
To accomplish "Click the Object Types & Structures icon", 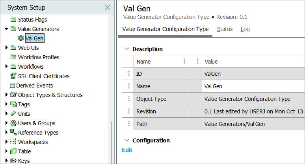I will point(13,95).
